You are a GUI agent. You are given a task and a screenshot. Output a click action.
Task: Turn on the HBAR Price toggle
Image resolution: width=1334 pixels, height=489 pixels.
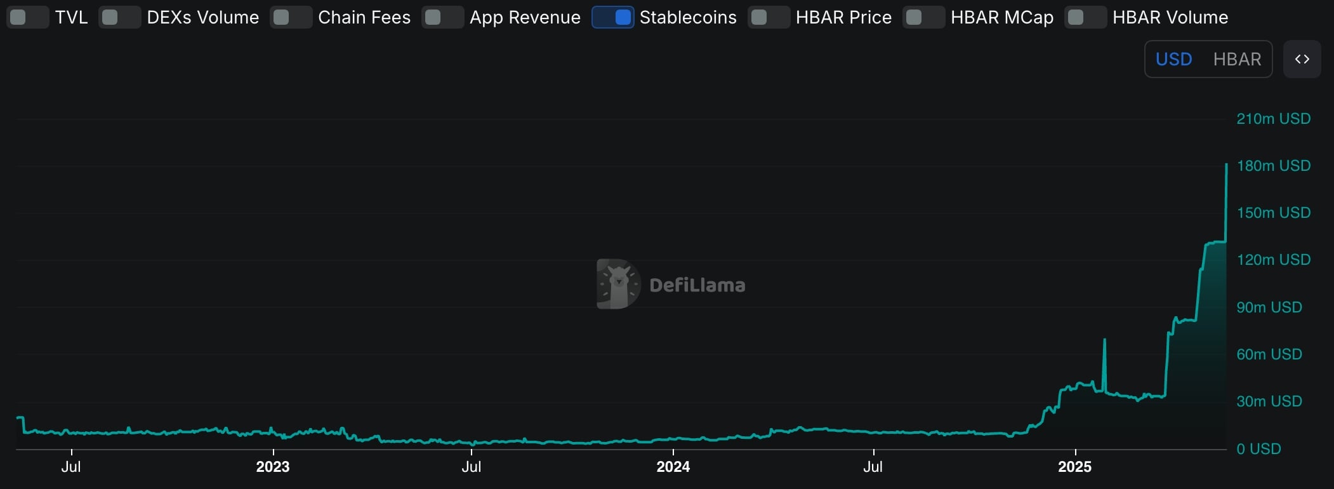pos(769,17)
